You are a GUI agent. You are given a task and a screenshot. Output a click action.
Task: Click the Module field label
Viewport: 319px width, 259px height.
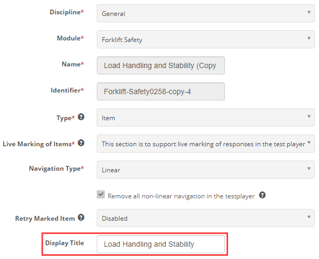click(70, 38)
